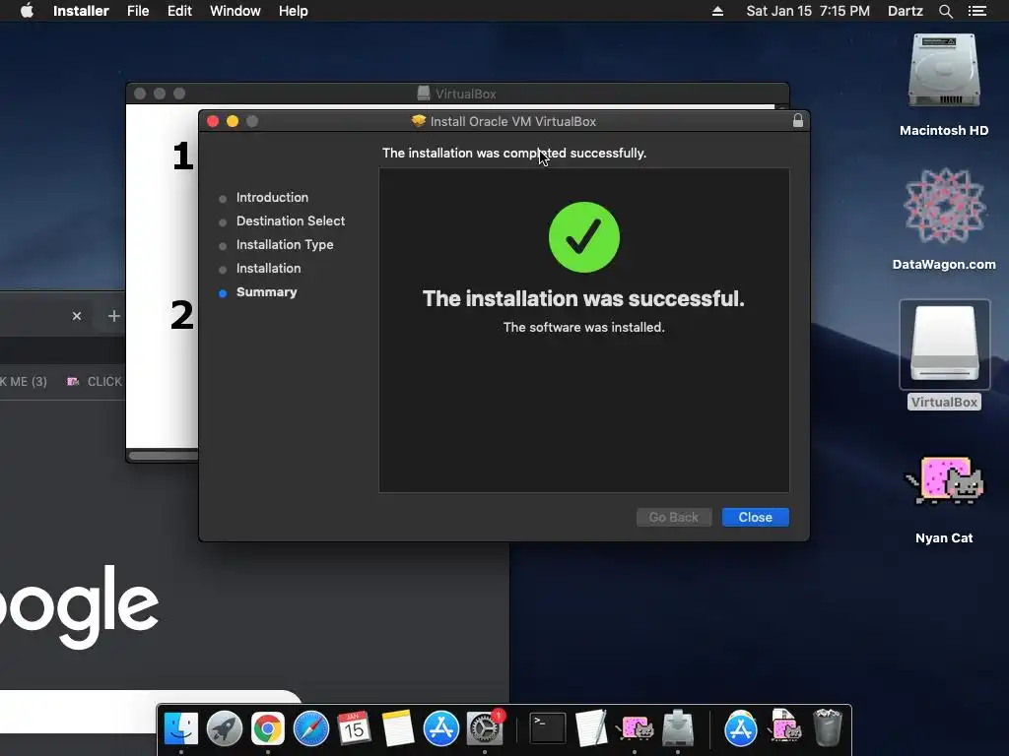The height and width of the screenshot is (756, 1009).
Task: Click the greyed-out Go Back button
Action: (x=674, y=518)
